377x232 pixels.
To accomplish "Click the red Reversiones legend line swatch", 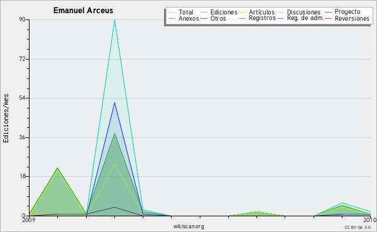I will click(x=328, y=18).
